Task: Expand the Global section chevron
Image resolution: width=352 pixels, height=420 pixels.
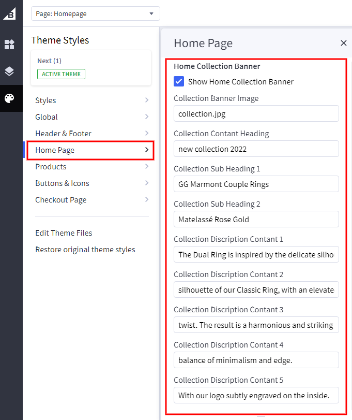Action: pos(147,117)
